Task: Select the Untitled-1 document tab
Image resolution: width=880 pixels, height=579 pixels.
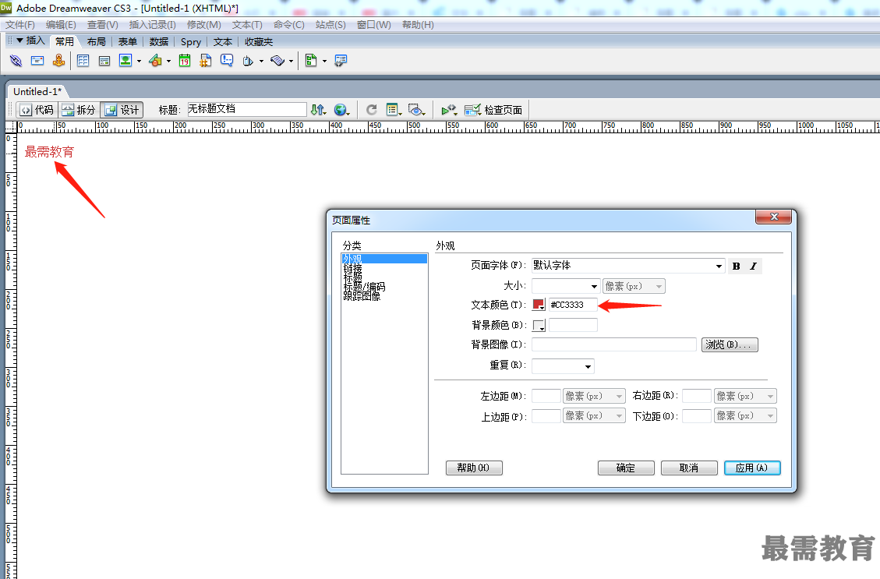Action: tap(37, 91)
